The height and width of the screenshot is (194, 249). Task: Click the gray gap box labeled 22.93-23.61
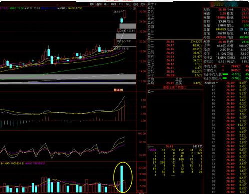coord(128,26)
